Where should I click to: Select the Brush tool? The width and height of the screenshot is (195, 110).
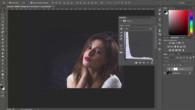2,35
